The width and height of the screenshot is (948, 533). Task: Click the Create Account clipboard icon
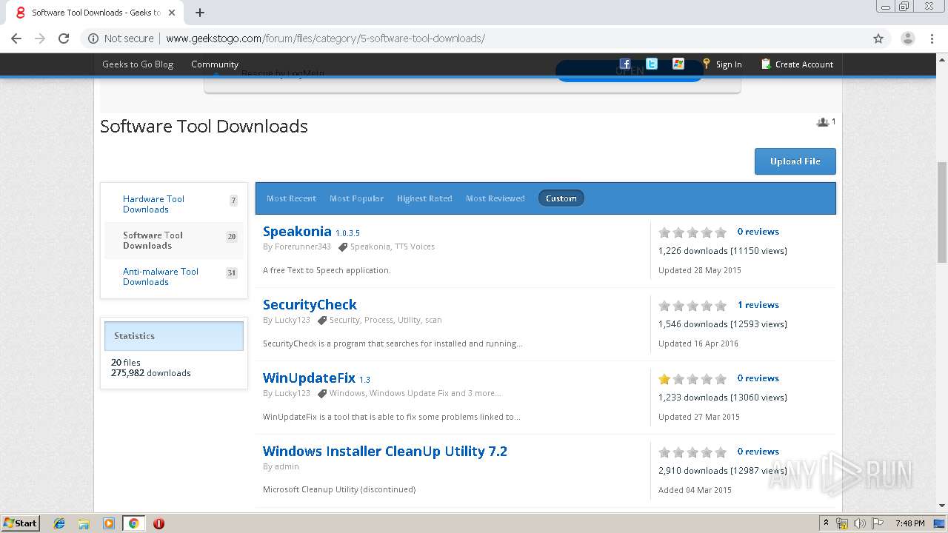tap(766, 64)
